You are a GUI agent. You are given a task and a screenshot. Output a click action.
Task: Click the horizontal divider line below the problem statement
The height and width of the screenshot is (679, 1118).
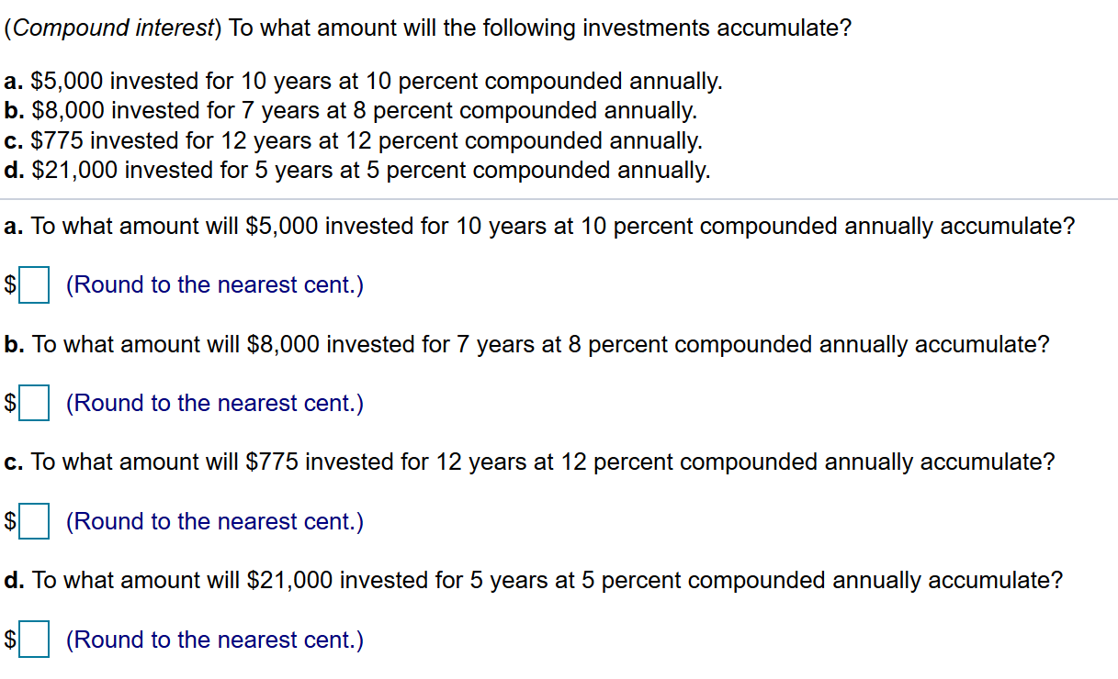(x=559, y=197)
